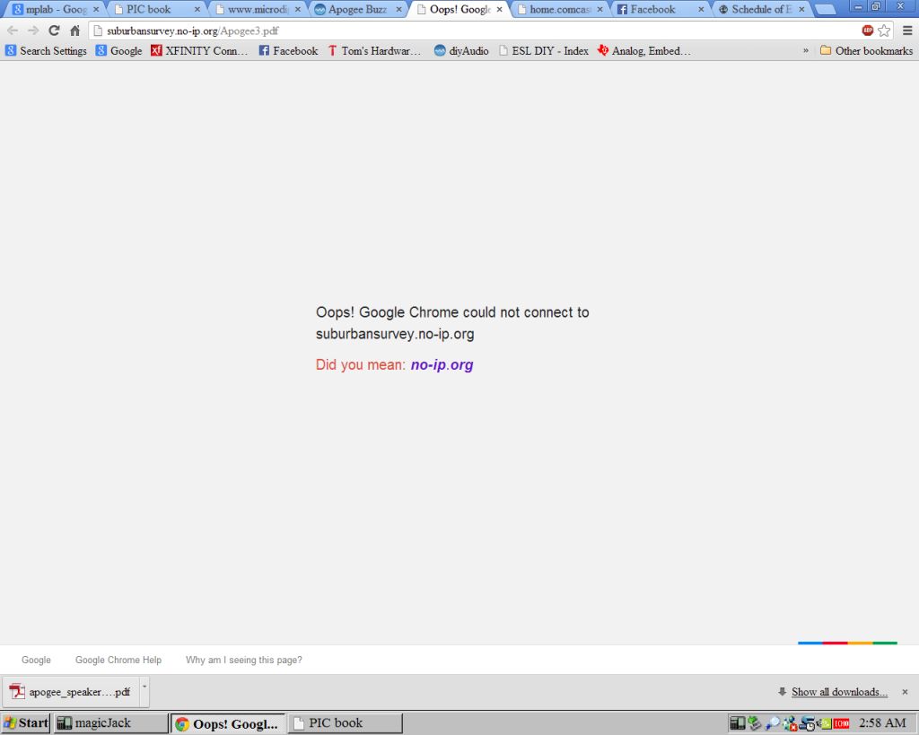Open the diyAudio bookmark
This screenshot has width=919, height=735.
pyautogui.click(x=461, y=51)
